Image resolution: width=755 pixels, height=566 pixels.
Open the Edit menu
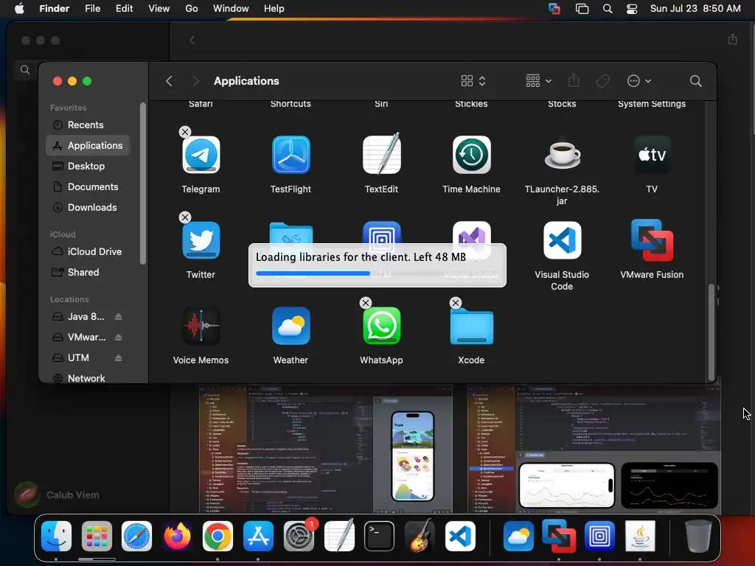coord(124,9)
